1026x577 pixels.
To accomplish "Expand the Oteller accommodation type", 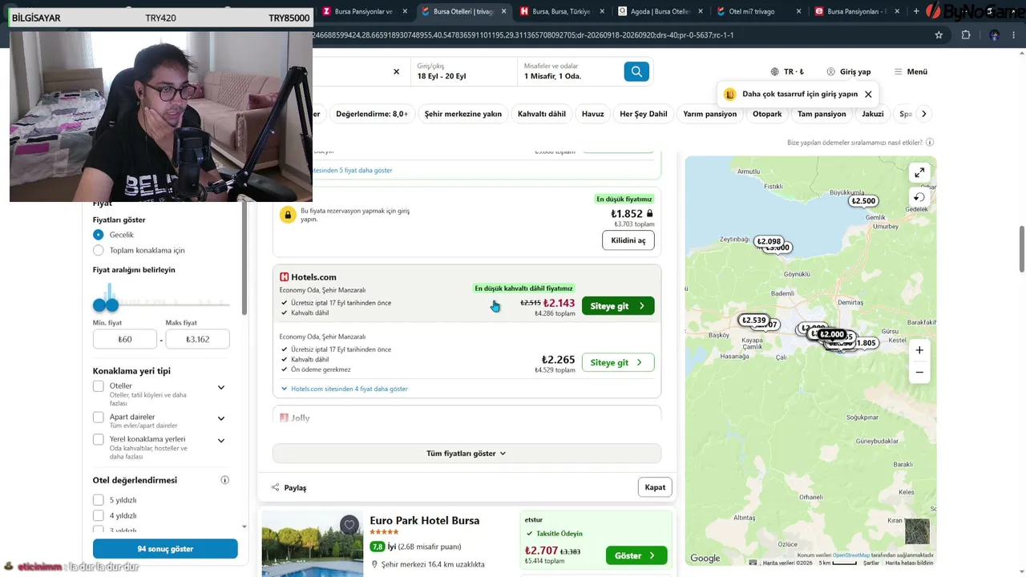I will pos(221,388).
